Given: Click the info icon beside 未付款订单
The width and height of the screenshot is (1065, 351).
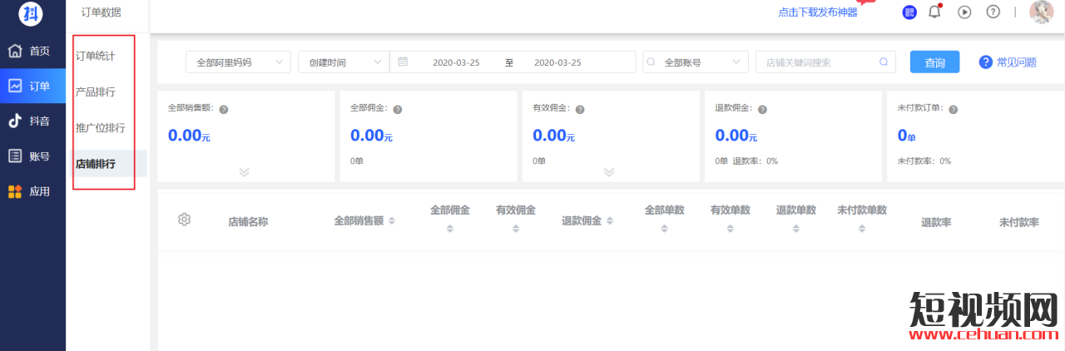Looking at the screenshot, I should [x=954, y=109].
